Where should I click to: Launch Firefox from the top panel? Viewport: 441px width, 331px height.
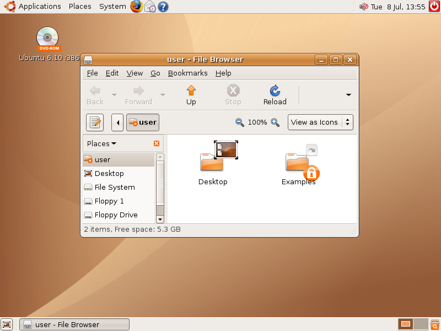pos(136,7)
